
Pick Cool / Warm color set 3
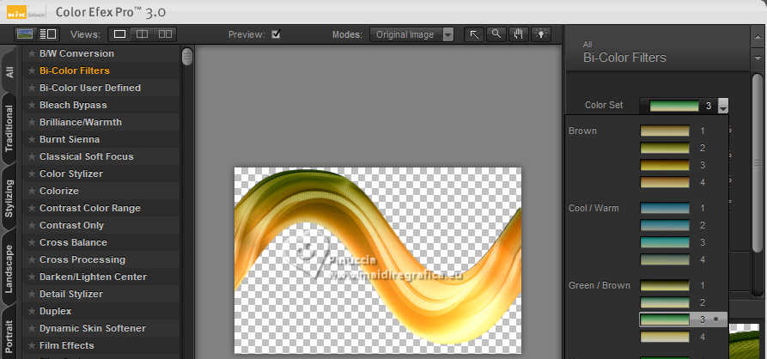click(x=665, y=242)
